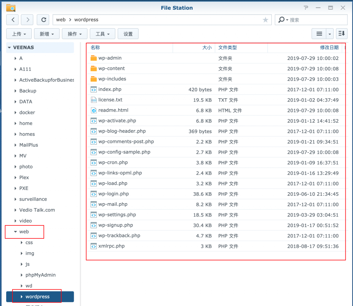Click the wp-cron.php file icon
Screen dimensions: 353x306
pyautogui.click(x=94, y=162)
